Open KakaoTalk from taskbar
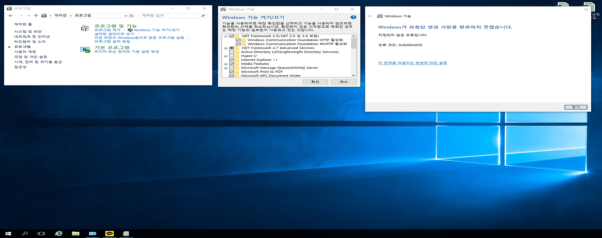The width and height of the screenshot is (602, 238). 110,233
